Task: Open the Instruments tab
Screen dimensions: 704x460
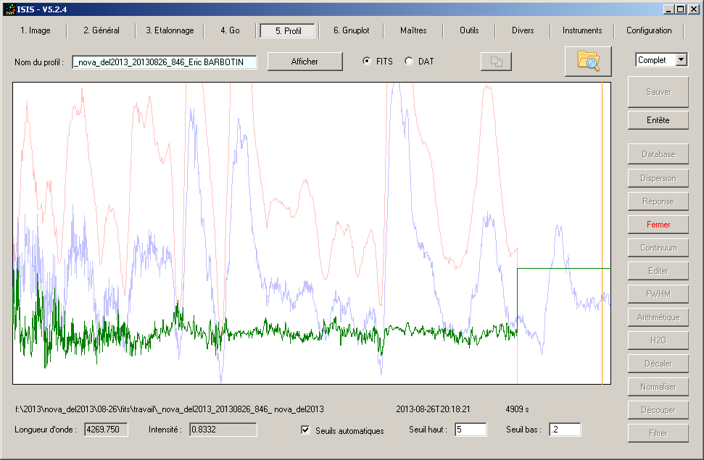Action: (581, 30)
